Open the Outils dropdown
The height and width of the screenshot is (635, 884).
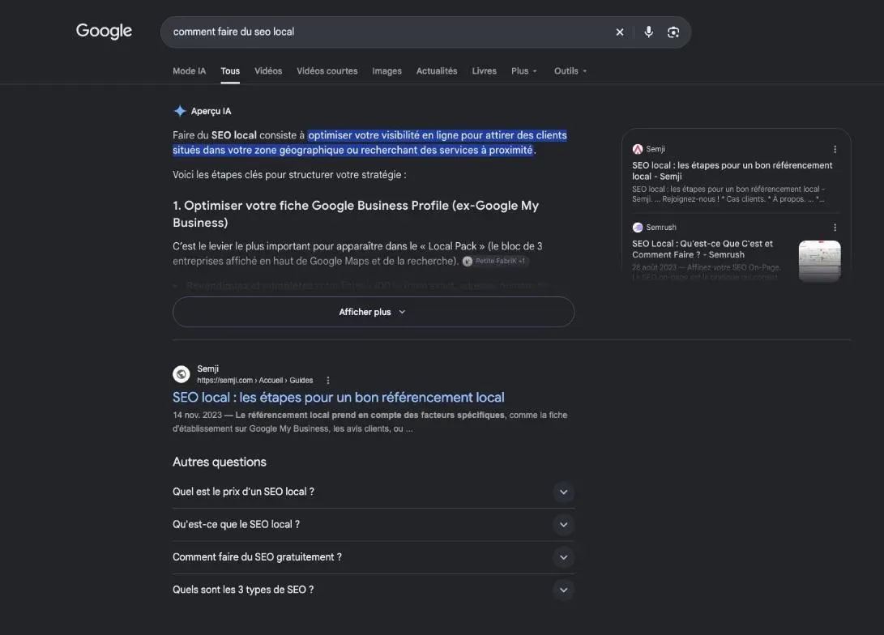[570, 71]
